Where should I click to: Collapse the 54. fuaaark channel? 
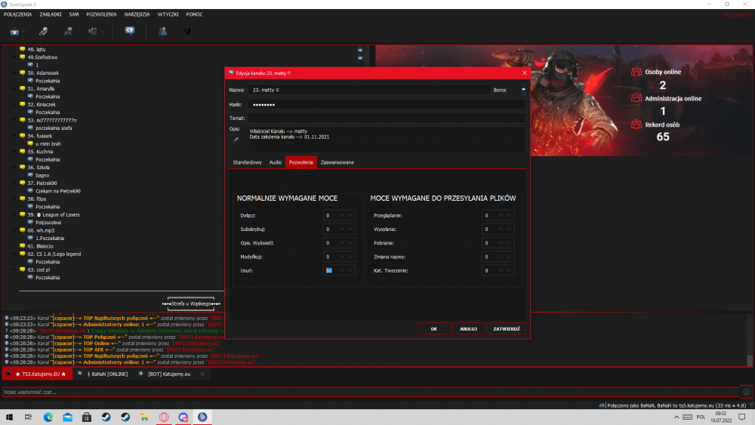pos(14,136)
